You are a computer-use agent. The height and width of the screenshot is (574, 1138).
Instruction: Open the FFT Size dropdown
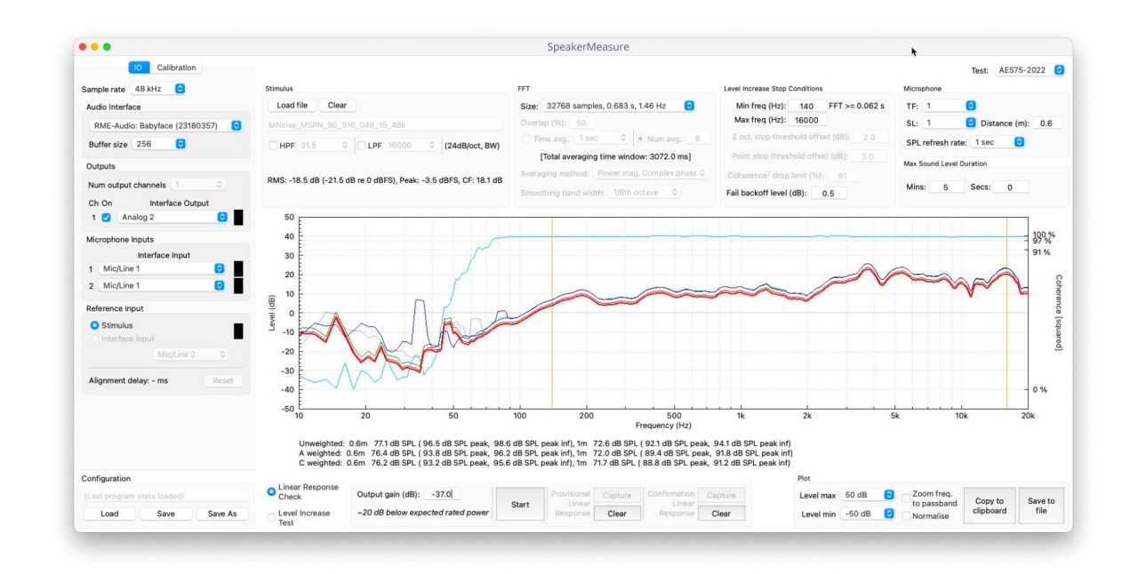(x=619, y=106)
